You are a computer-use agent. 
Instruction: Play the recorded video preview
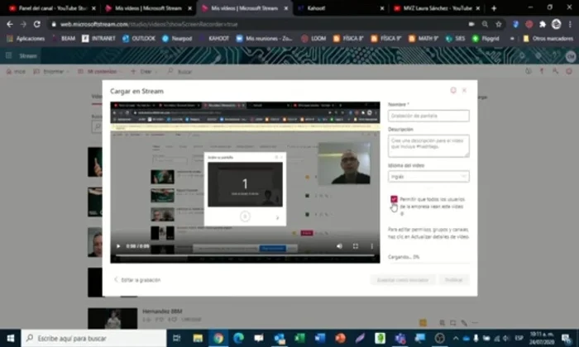(x=118, y=246)
